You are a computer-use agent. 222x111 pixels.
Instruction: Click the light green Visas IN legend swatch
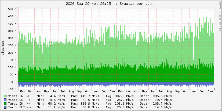point(5,96)
